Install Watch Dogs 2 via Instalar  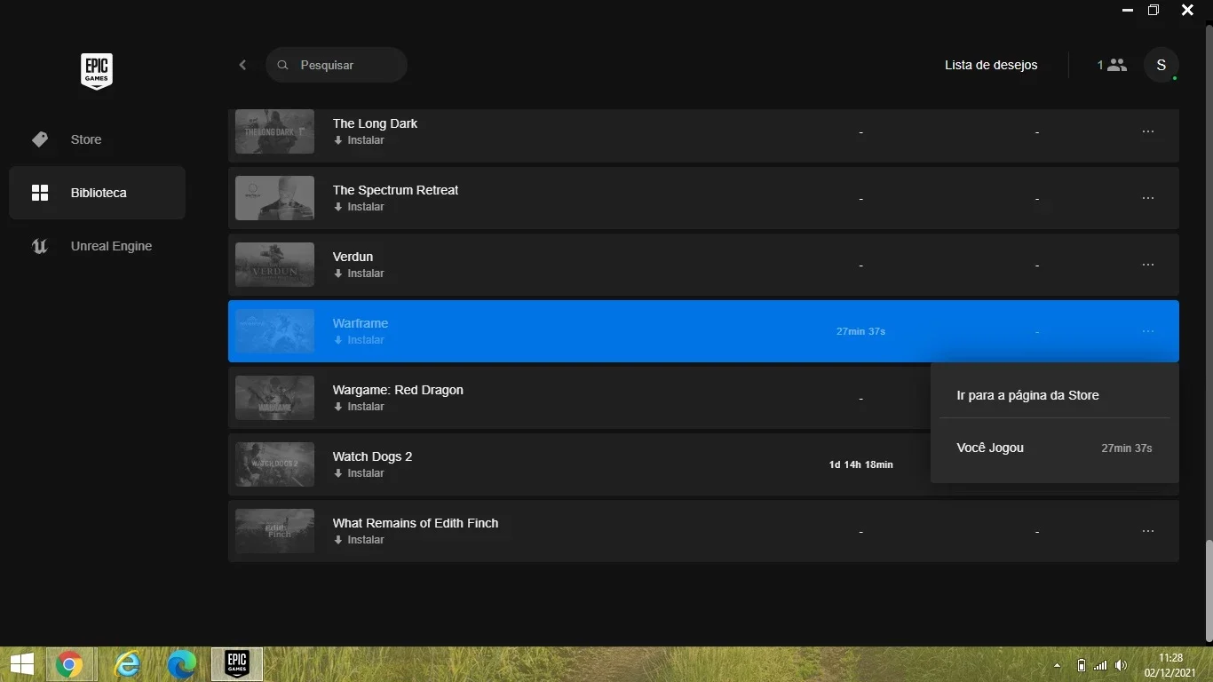point(359,473)
